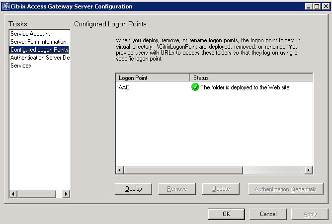
Task: Open Authentication Server task entry
Action: point(40,58)
